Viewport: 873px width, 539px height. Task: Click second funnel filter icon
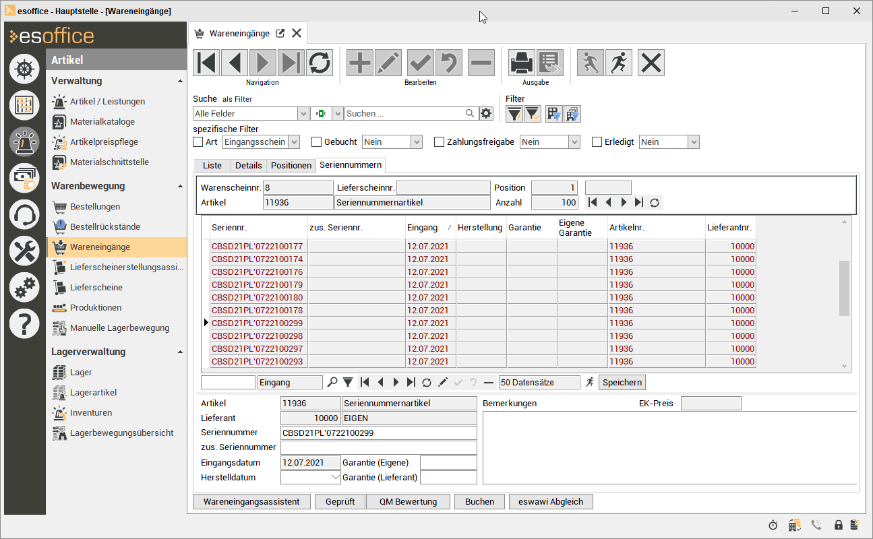click(x=532, y=114)
